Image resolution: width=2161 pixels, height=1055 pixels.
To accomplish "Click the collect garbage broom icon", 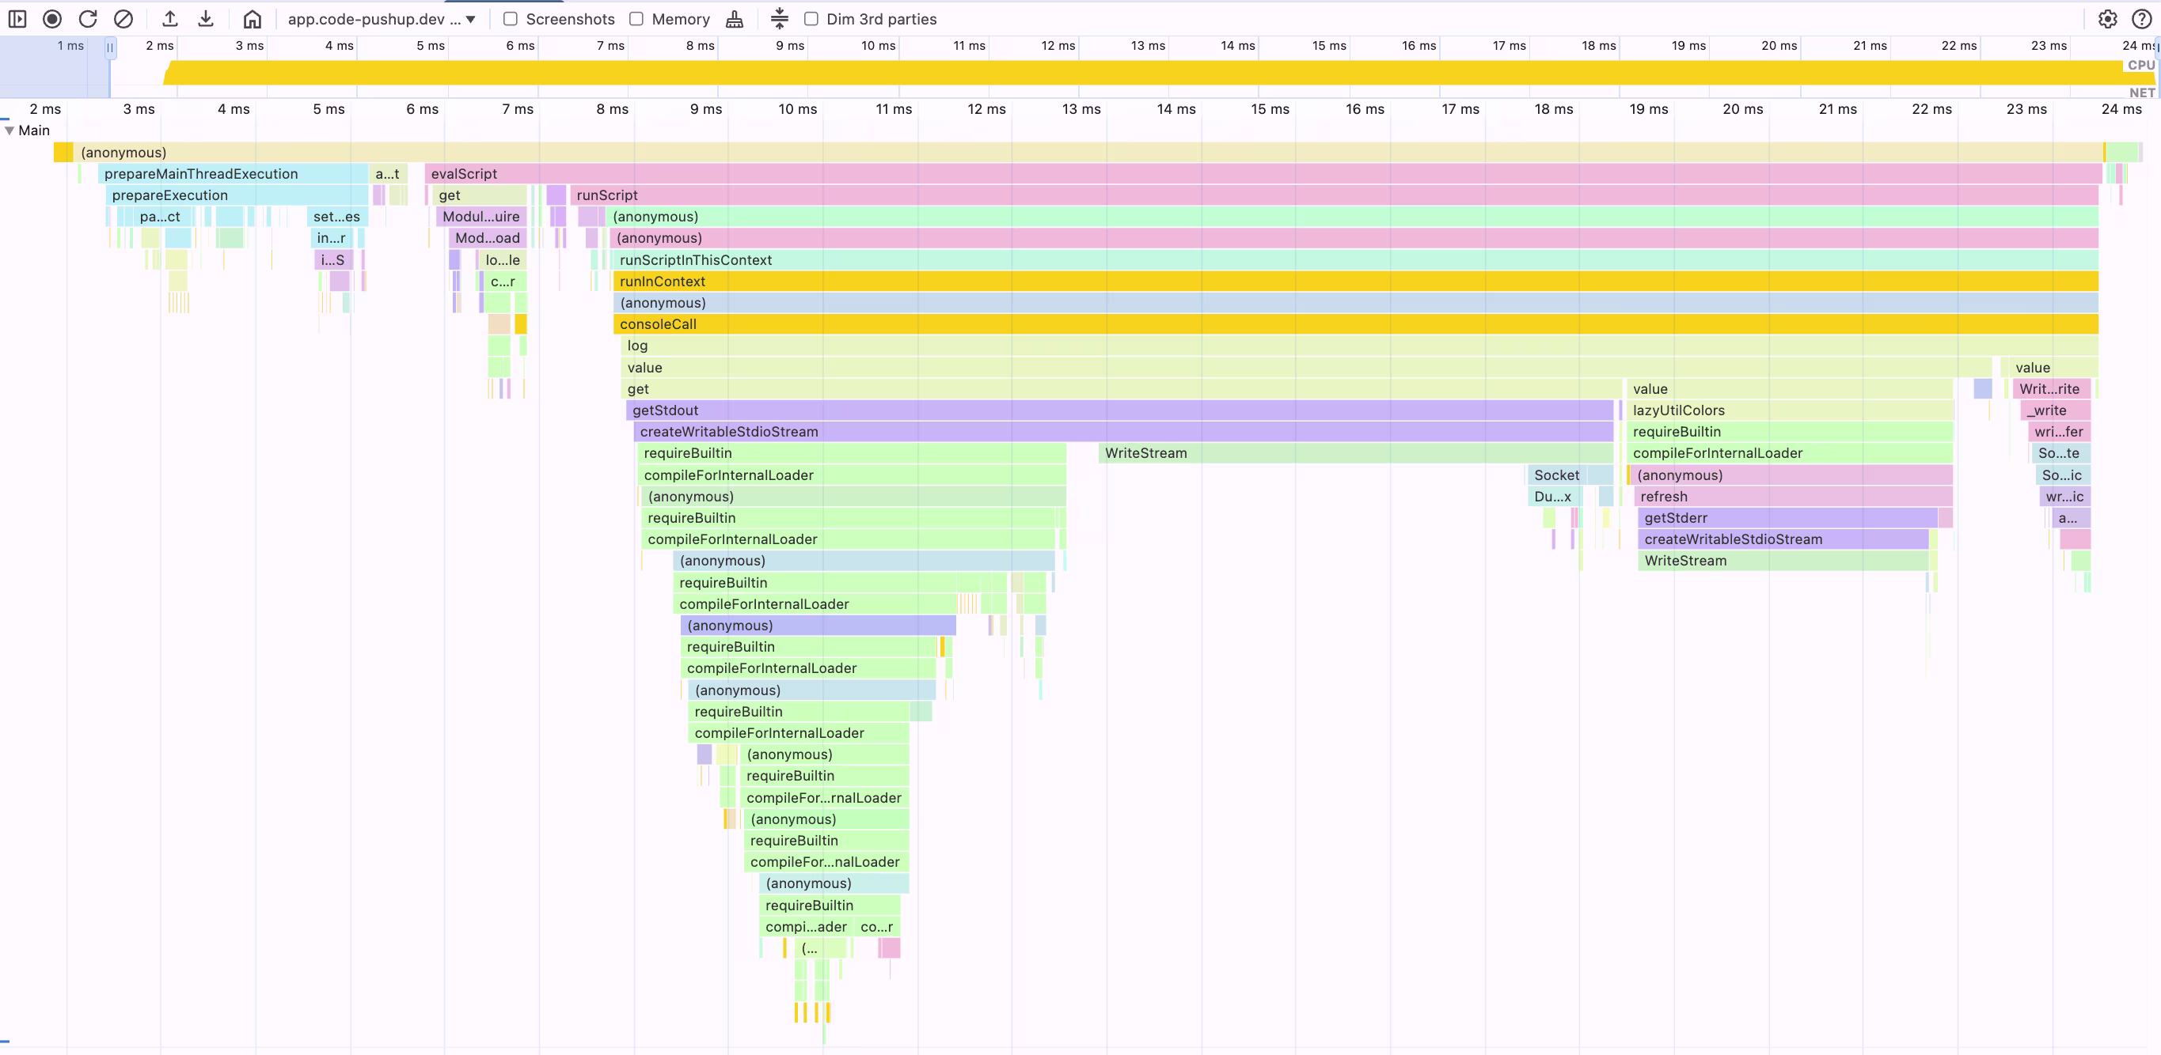I will click(x=735, y=18).
